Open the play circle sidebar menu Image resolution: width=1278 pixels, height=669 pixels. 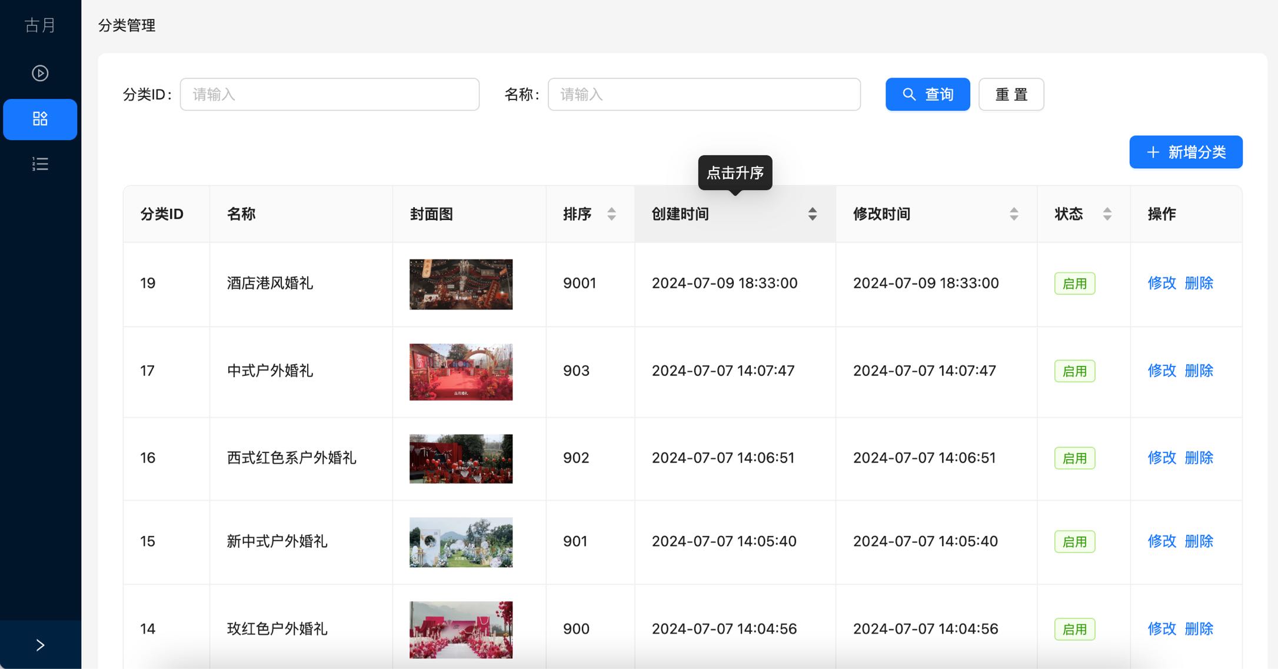[40, 73]
